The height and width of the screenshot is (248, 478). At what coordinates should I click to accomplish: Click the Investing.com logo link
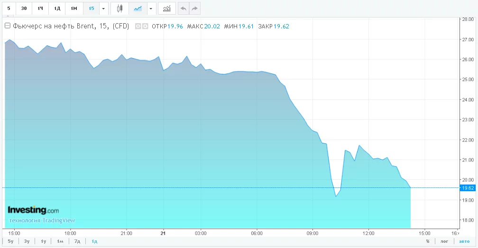coord(33,210)
